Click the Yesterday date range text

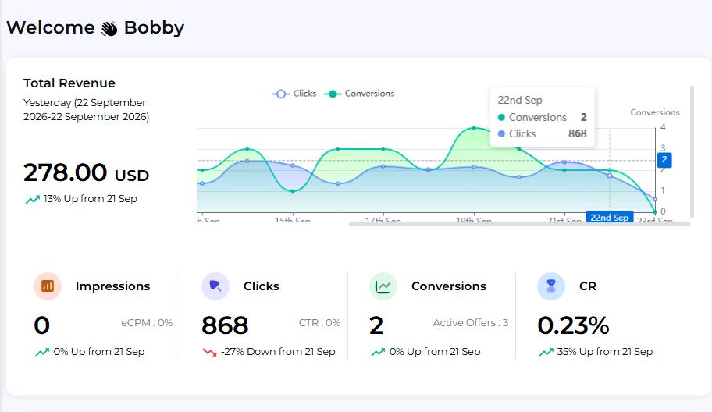coord(87,109)
